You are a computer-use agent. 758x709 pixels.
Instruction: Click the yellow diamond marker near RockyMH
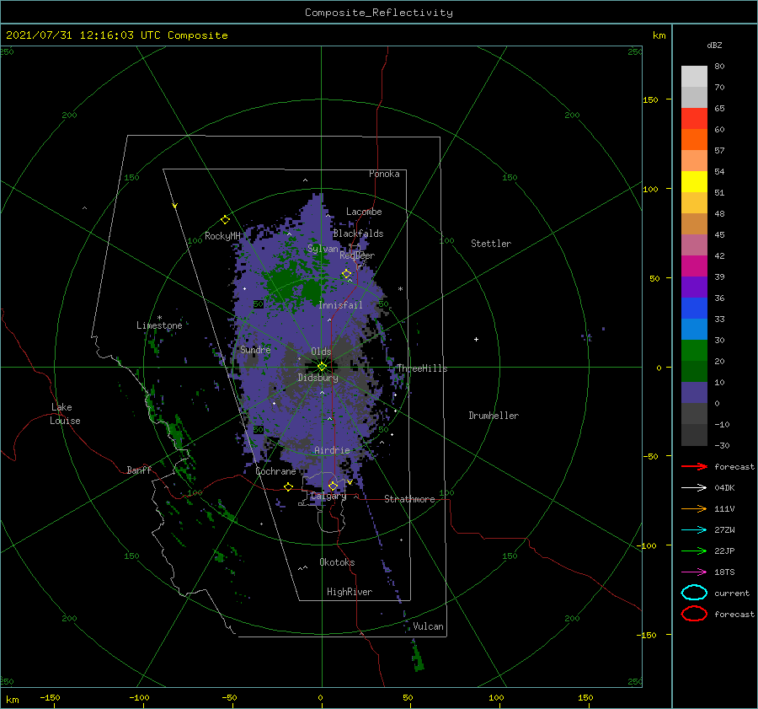pyautogui.click(x=225, y=220)
